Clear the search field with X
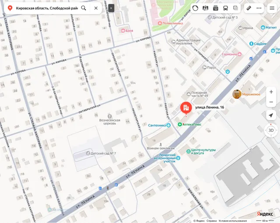This screenshot has width=280, height=223. pos(96,8)
